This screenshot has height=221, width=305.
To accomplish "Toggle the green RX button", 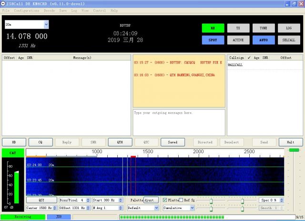I will coord(213,28).
